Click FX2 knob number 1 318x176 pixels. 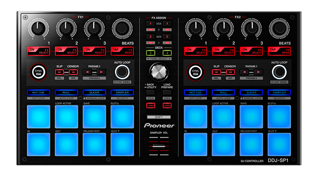[x=196, y=29]
